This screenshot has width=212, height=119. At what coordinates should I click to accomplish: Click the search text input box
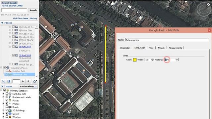pos(14,10)
